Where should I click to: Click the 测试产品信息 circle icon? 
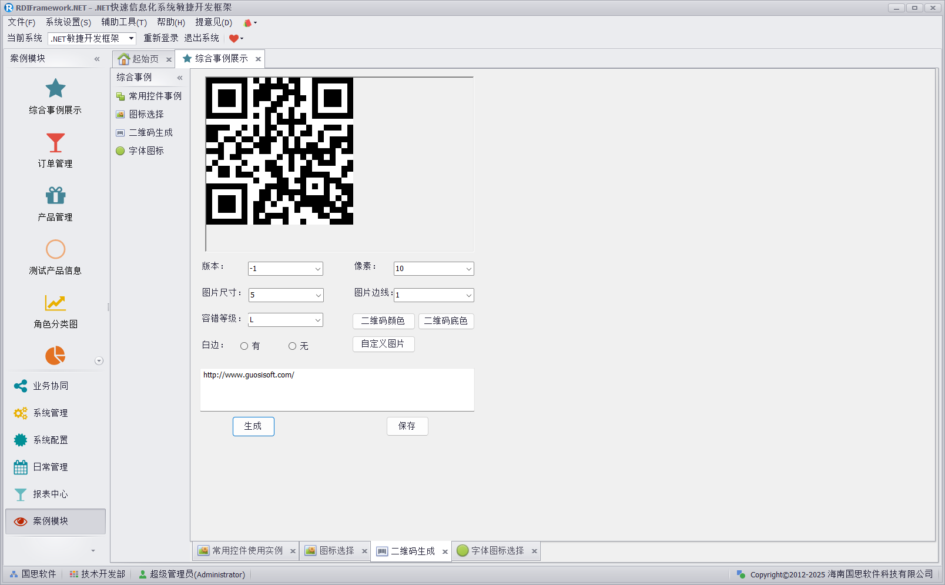point(55,249)
